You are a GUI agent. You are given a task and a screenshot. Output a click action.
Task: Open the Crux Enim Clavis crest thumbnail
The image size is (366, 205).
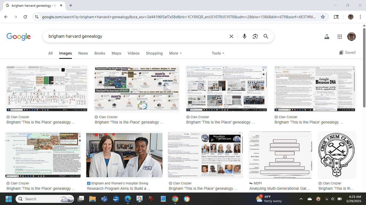click(337, 155)
